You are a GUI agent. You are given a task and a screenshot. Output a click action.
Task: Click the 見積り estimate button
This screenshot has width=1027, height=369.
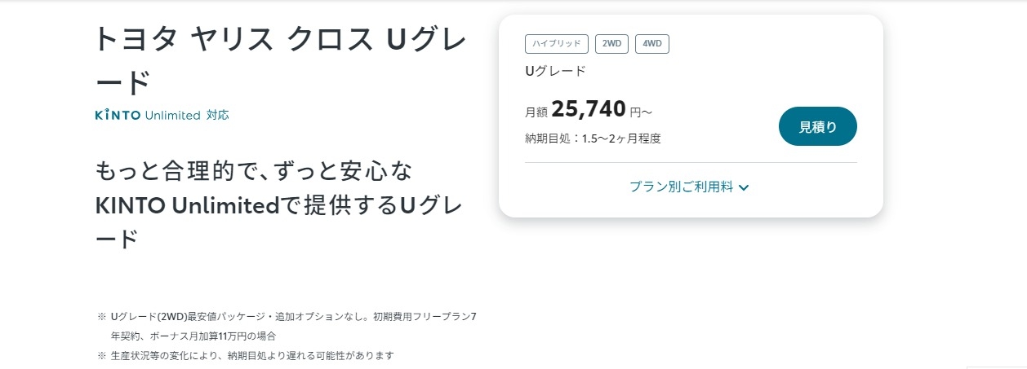pyautogui.click(x=818, y=126)
